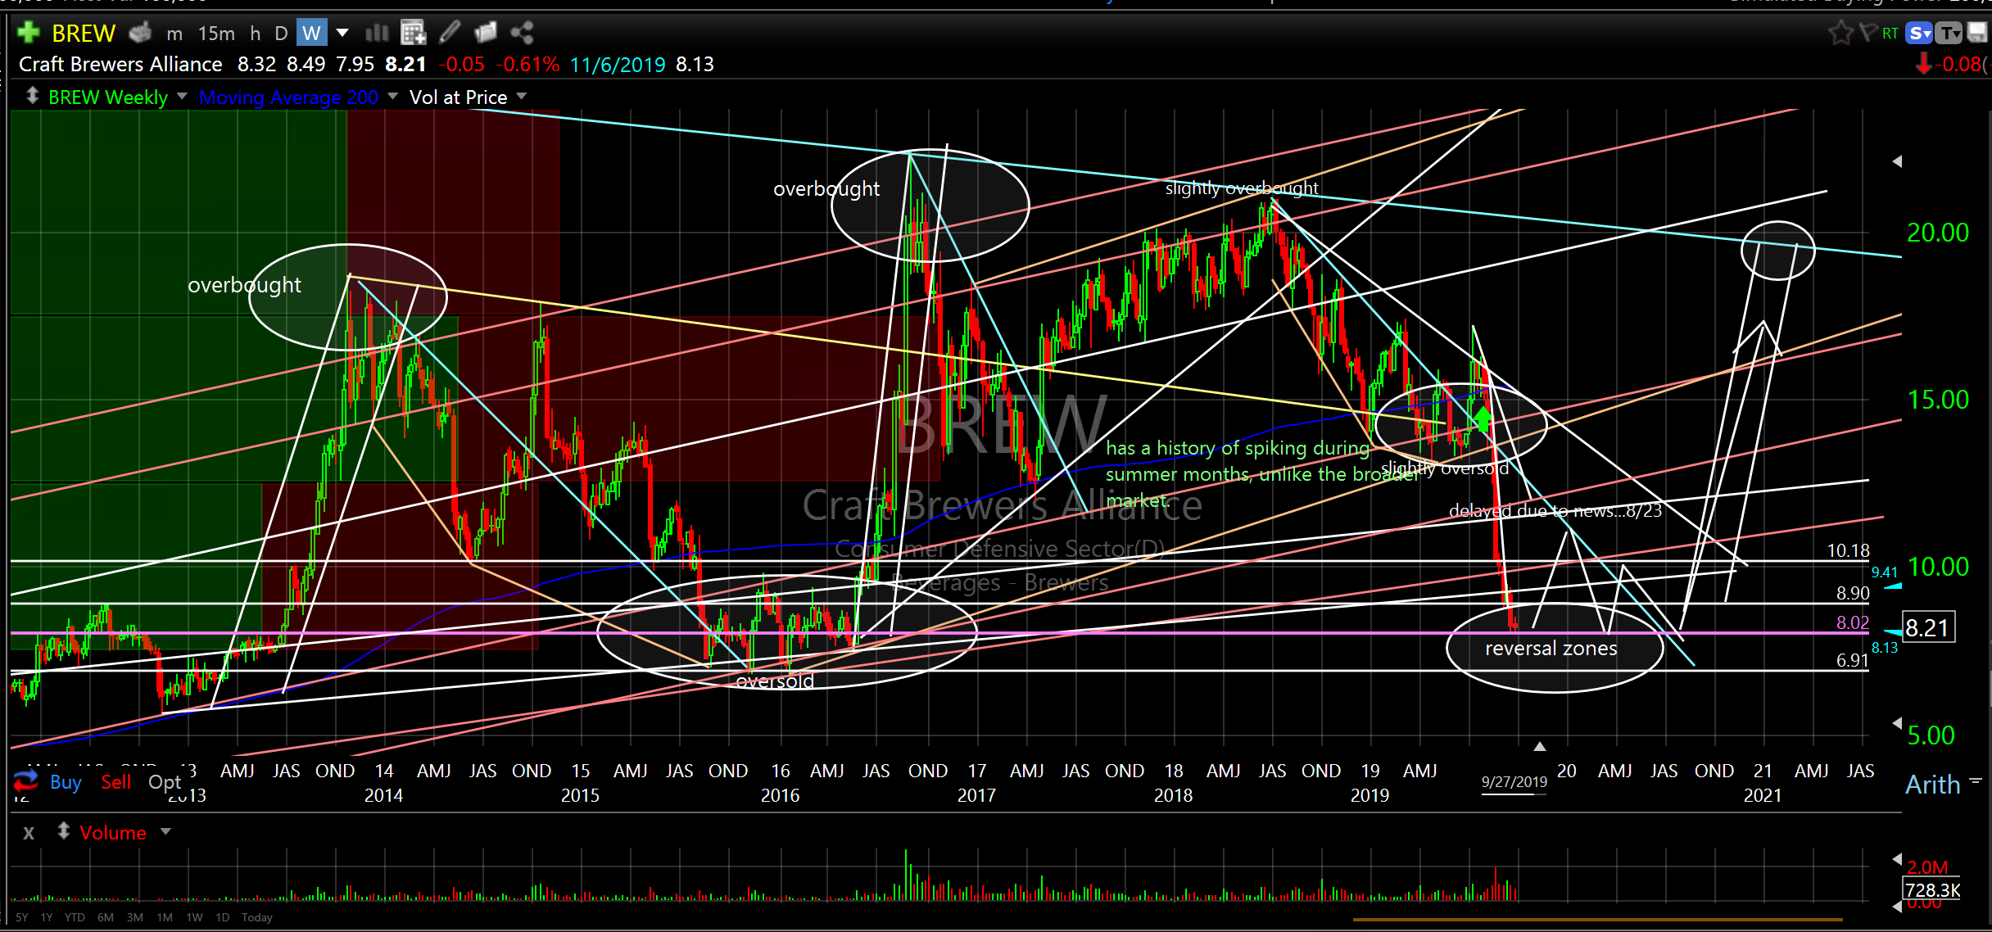
Task: Flag this symbol with flag icon
Action: coord(1867,33)
